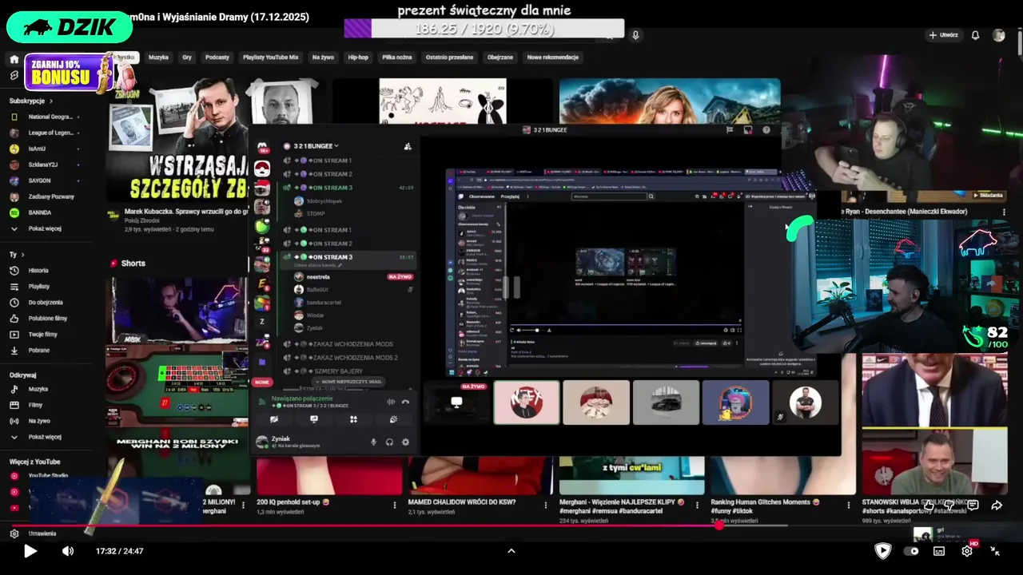Select Discord voice channel SZMERY BAJERY
The width and height of the screenshot is (1023, 575).
tap(338, 371)
